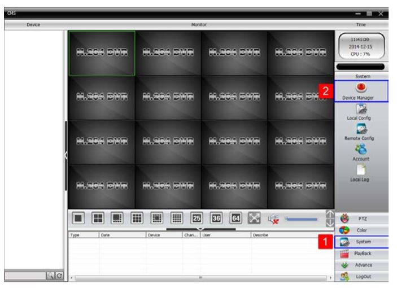Focus the device search input field

click(25, 276)
